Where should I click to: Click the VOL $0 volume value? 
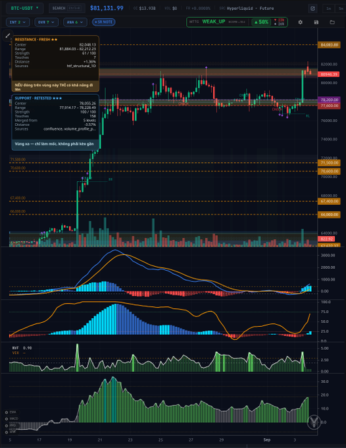point(170,9)
